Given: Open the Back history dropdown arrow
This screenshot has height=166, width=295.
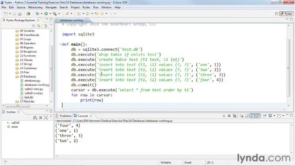Looking at the screenshot, I should (106, 13).
